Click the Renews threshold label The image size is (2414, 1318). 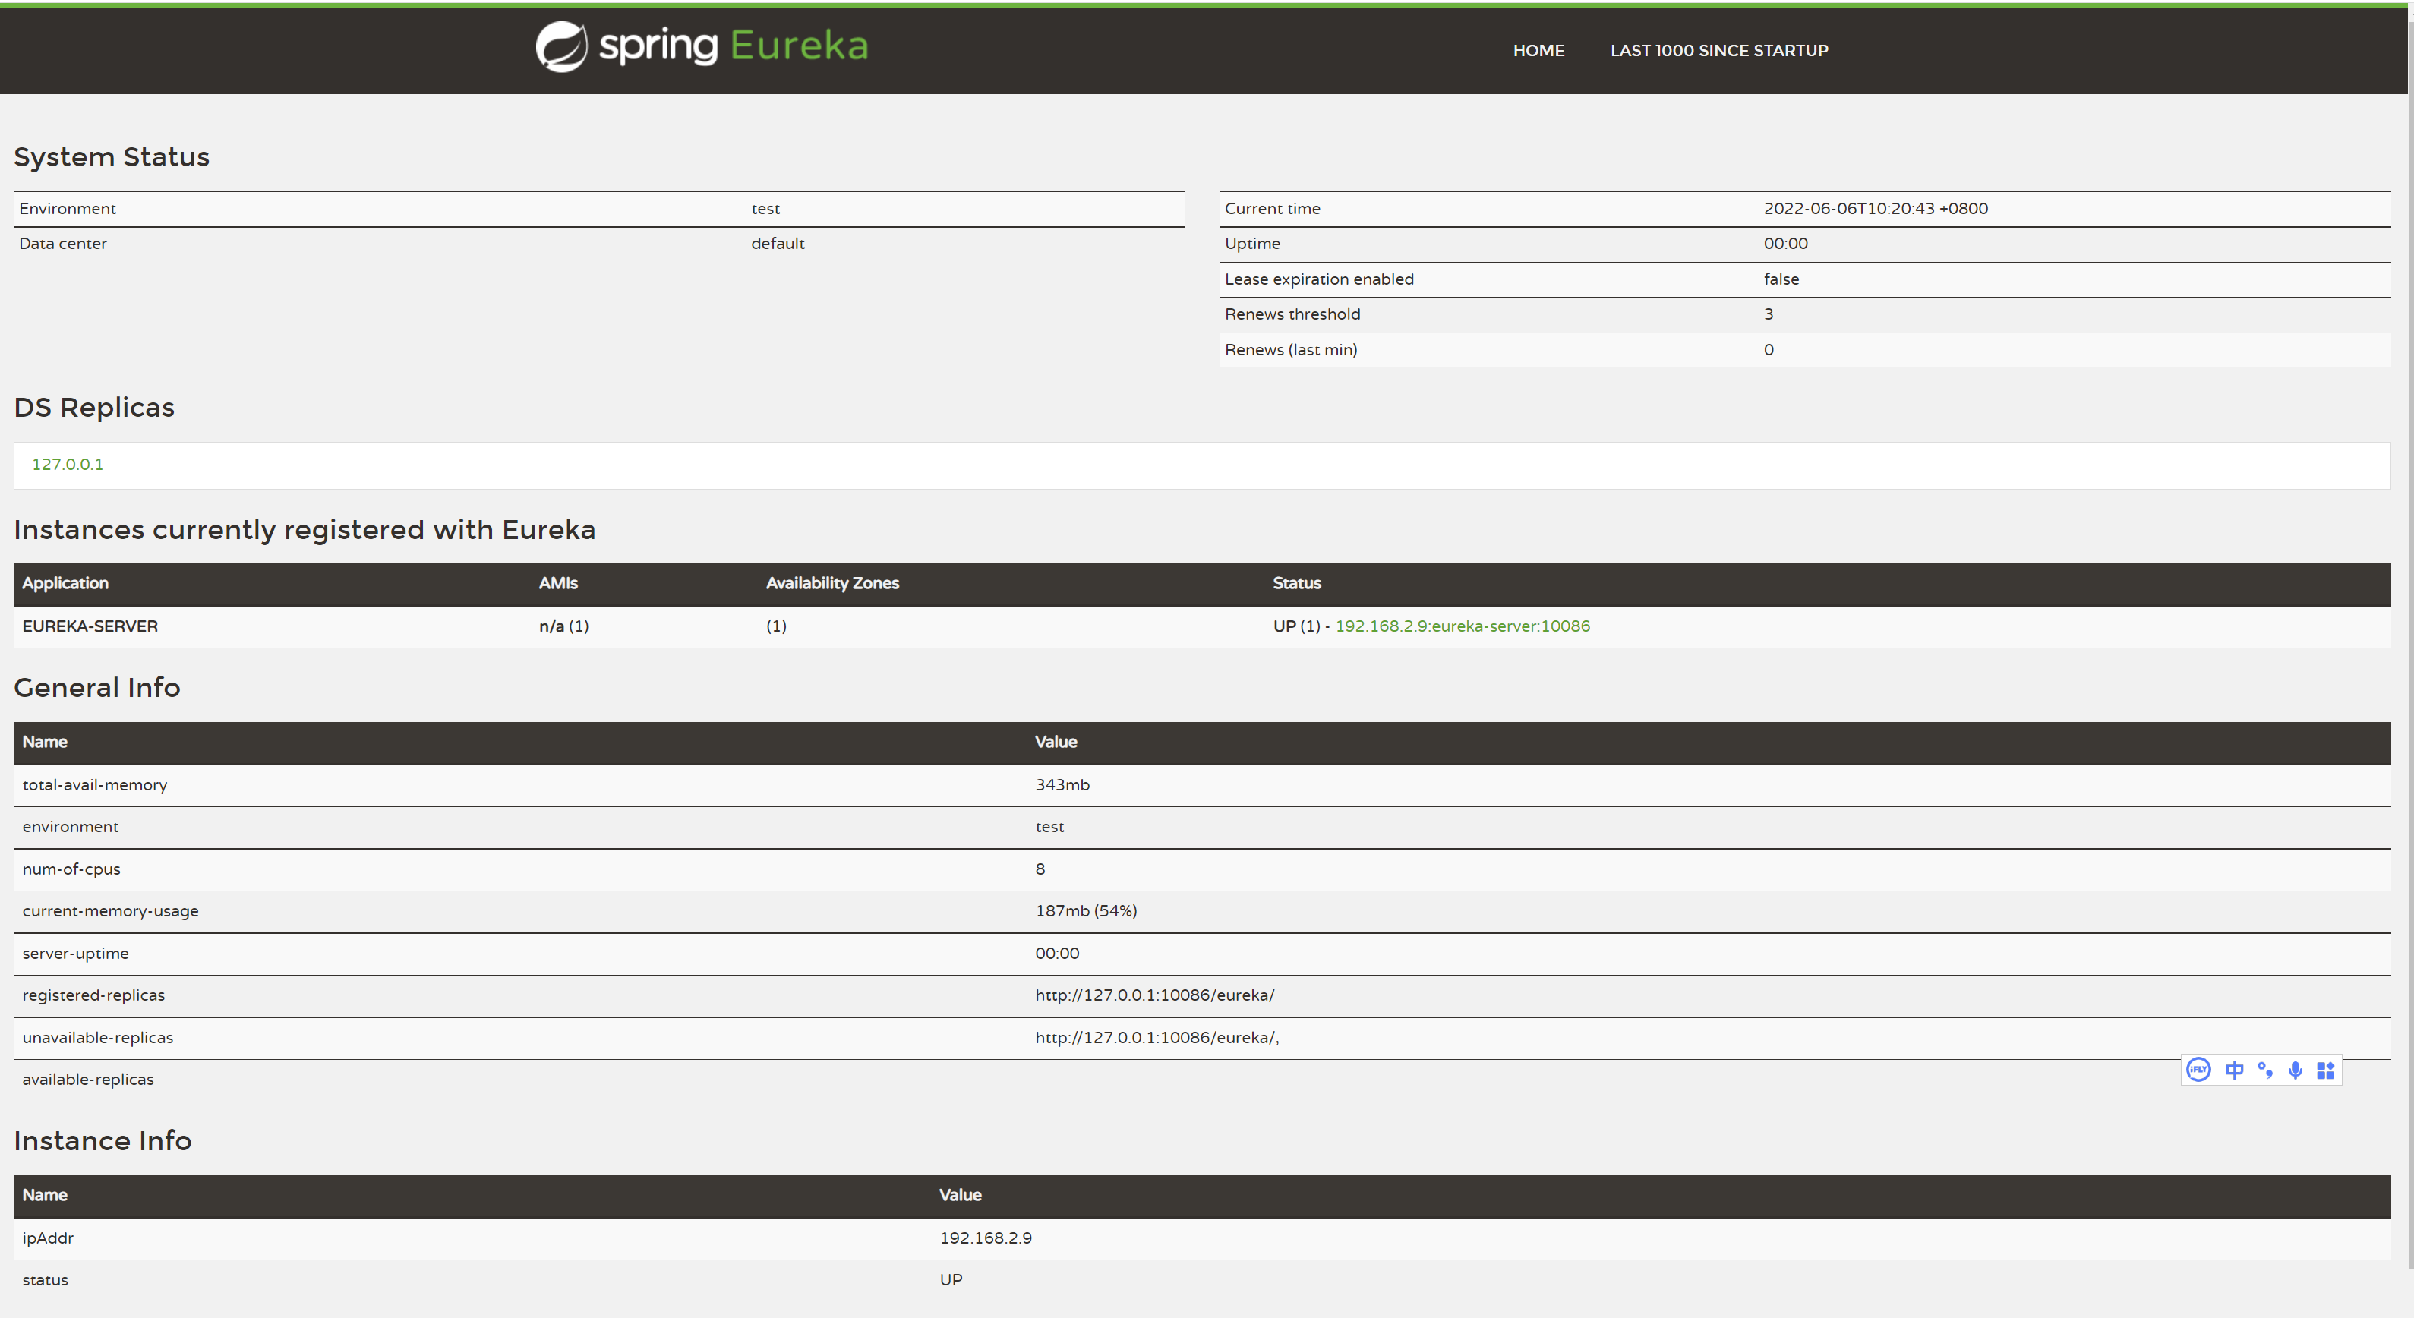click(x=1292, y=314)
